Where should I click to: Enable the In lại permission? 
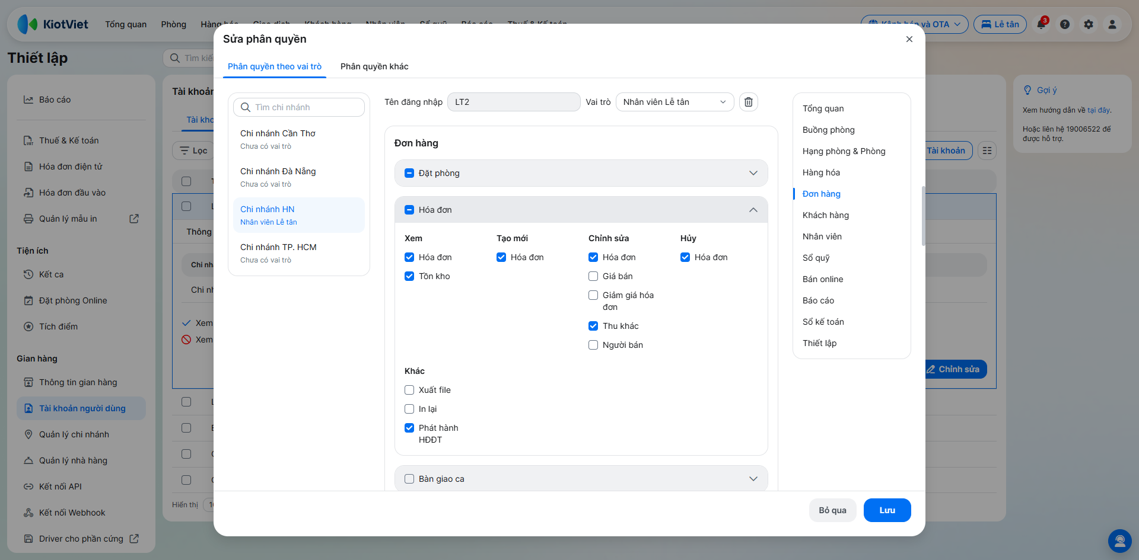[409, 409]
